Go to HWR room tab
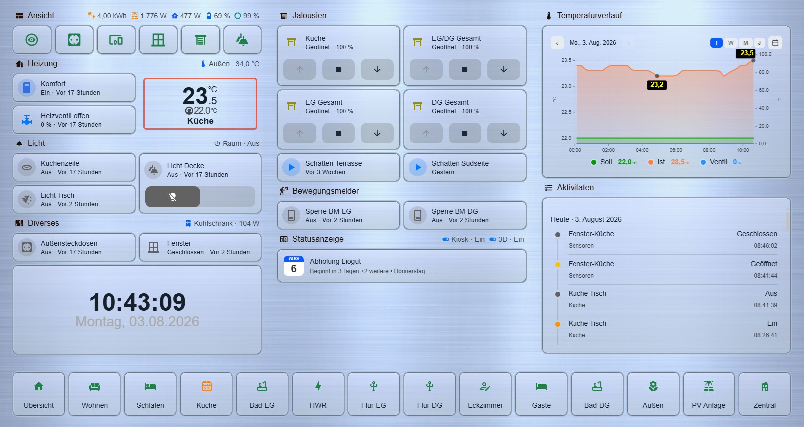Viewport: 804px width, 427px height. (318, 394)
